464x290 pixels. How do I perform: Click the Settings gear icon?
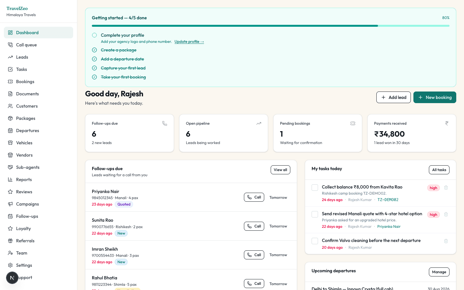10,265
